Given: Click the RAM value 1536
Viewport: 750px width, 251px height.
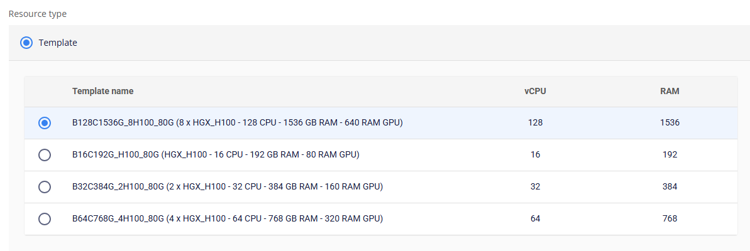Looking at the screenshot, I should (x=670, y=123).
